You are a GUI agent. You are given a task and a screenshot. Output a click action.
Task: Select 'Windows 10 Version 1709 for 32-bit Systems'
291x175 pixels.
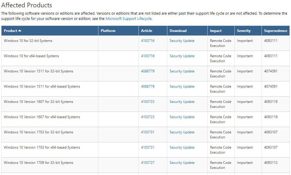click(38, 163)
